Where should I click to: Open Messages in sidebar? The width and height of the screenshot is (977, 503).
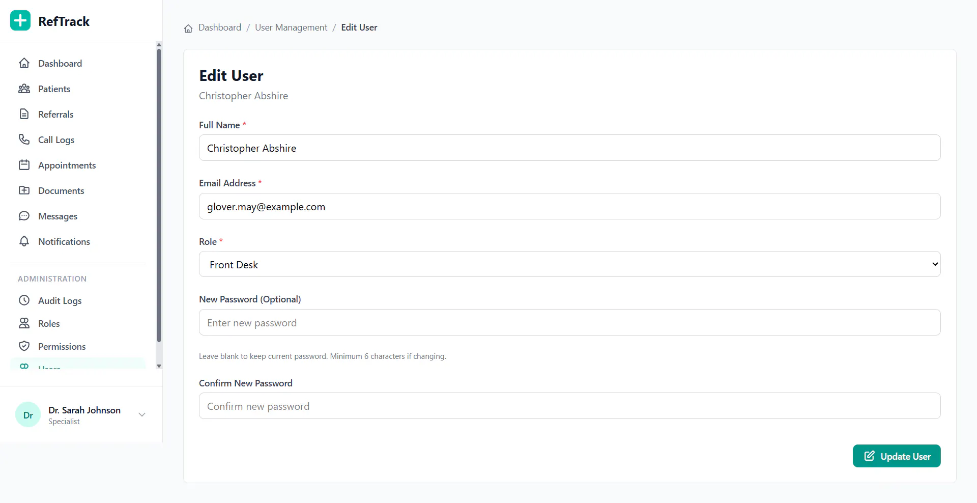(x=78, y=216)
